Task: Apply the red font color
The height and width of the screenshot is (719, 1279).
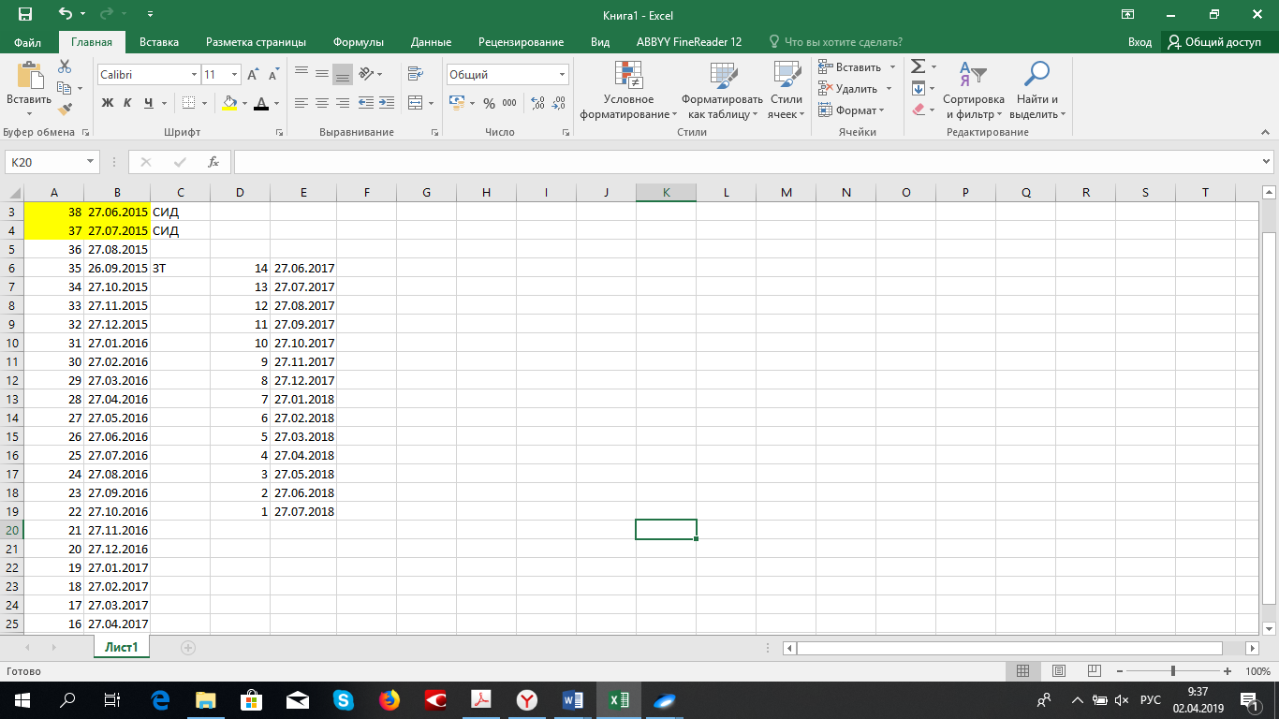Action: pos(262,103)
